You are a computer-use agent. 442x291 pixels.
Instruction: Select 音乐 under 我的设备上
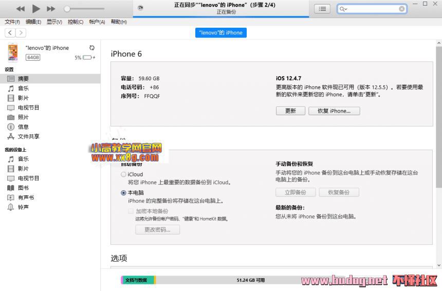[50, 159]
